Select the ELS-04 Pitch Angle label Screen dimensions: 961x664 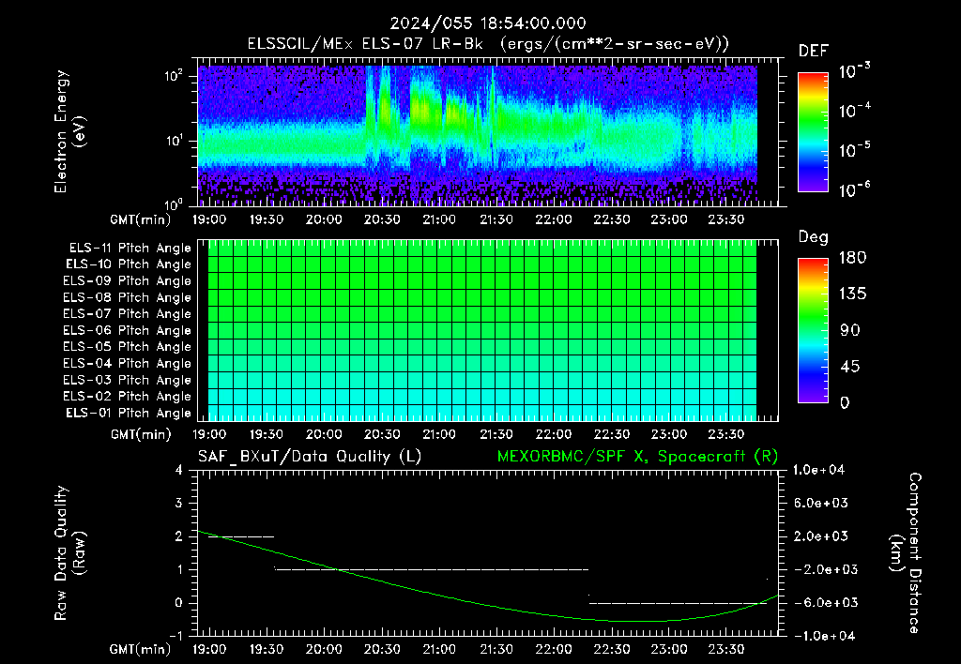[127, 363]
